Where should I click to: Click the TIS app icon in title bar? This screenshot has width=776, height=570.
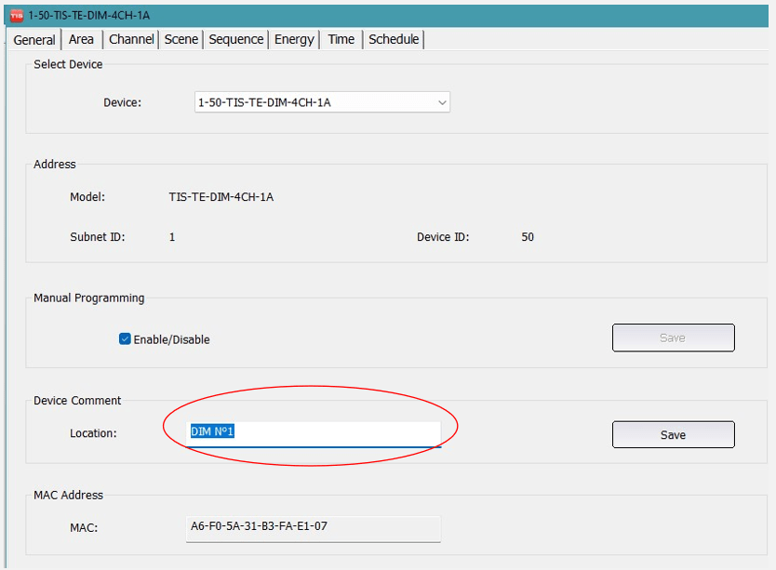point(17,16)
